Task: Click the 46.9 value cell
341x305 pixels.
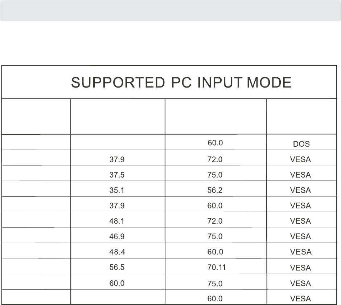Action: pyautogui.click(x=117, y=236)
